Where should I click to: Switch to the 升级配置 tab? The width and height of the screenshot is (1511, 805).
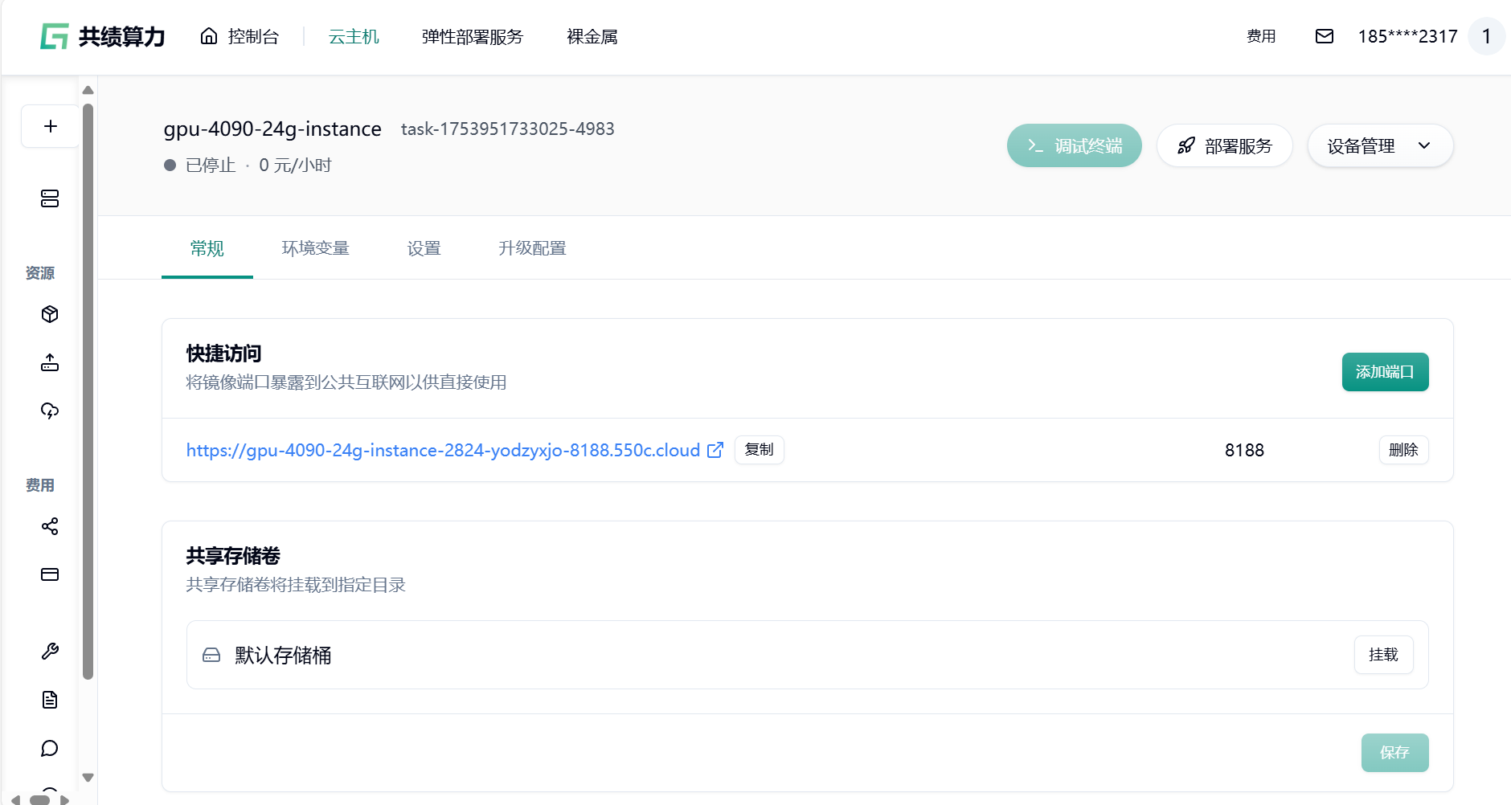click(532, 248)
